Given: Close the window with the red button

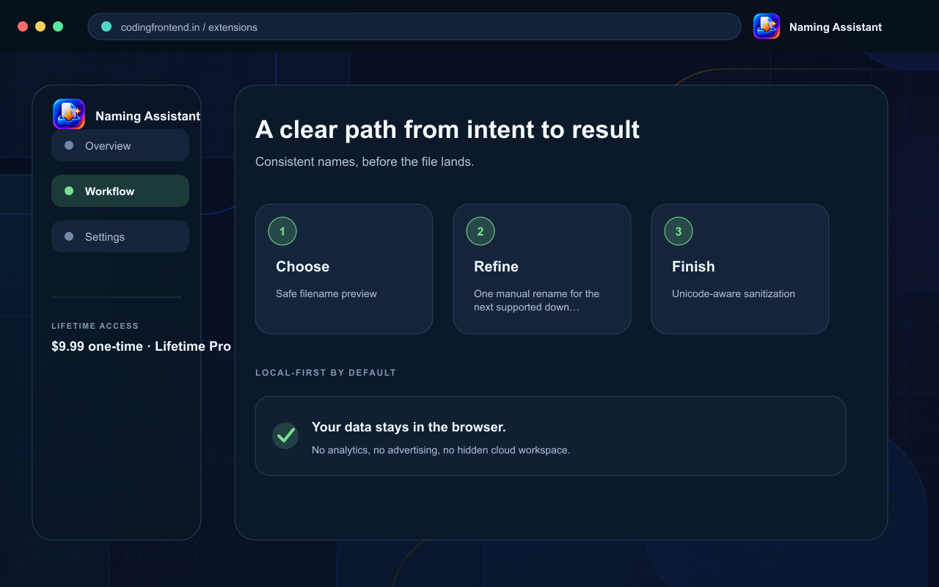Looking at the screenshot, I should pos(23,26).
